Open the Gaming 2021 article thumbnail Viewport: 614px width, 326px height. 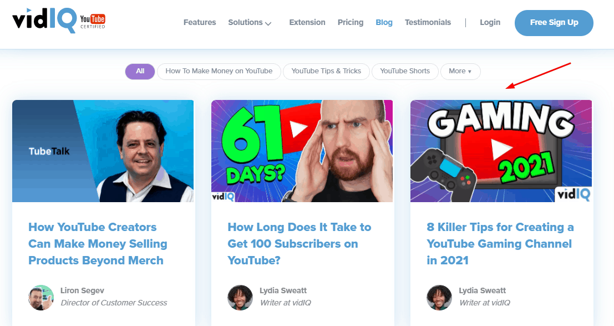tap(501, 151)
